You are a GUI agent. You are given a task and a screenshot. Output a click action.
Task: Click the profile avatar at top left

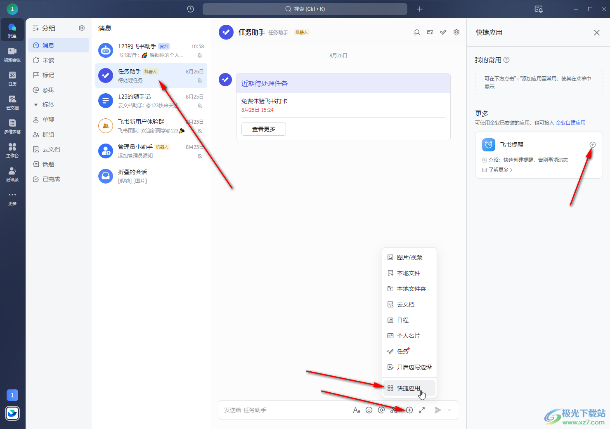(12, 9)
